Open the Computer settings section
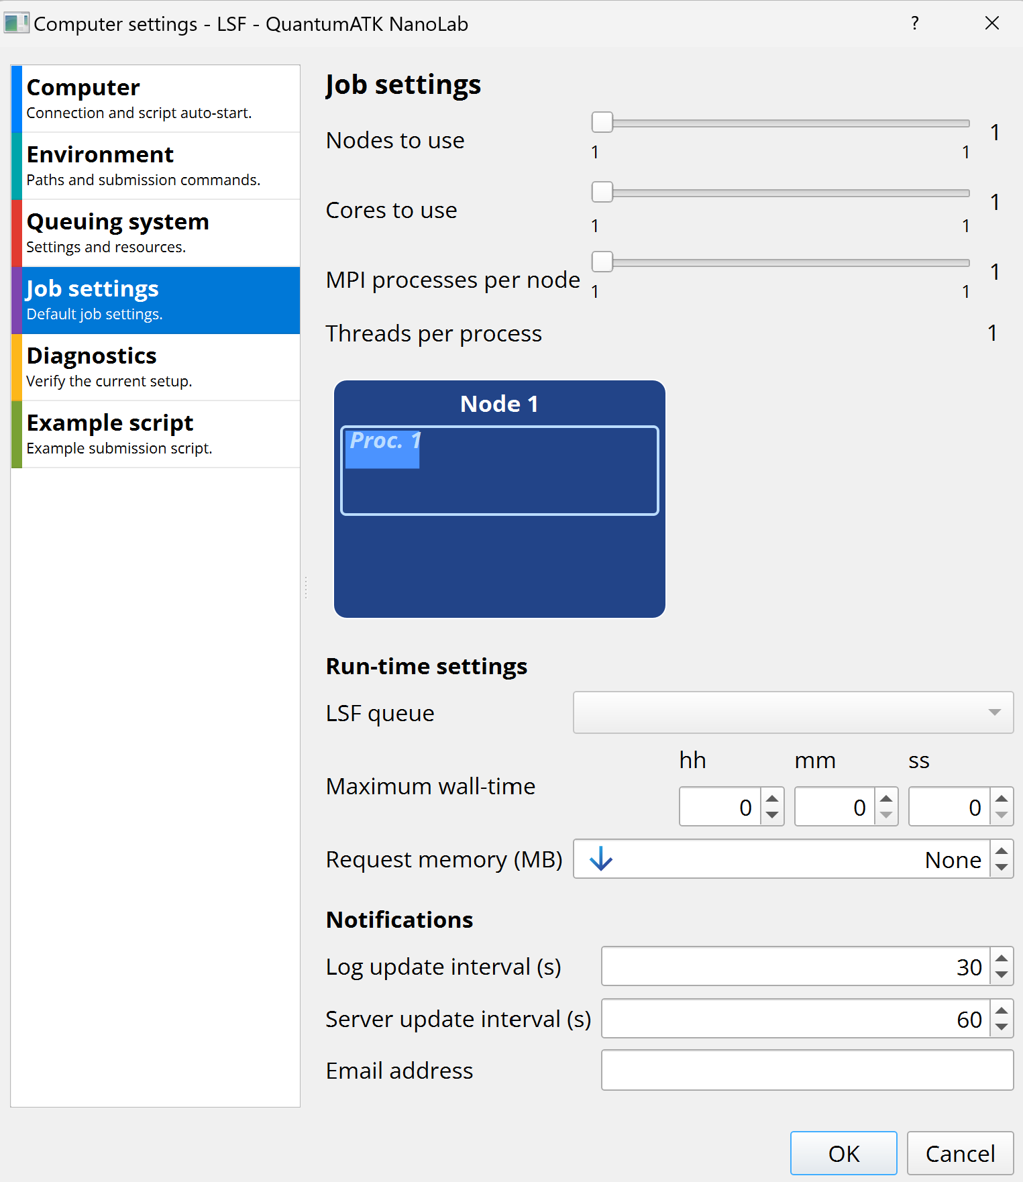 (x=156, y=99)
